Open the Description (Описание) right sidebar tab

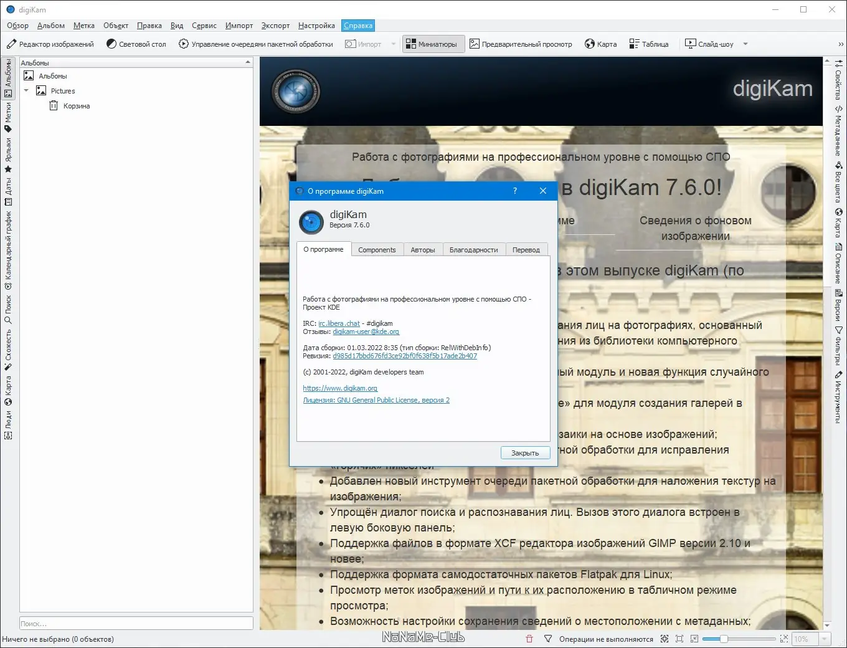(x=838, y=263)
